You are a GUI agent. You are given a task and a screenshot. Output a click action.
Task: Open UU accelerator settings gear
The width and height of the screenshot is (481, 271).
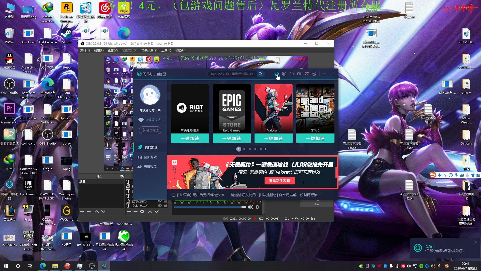pyautogui.click(x=314, y=74)
